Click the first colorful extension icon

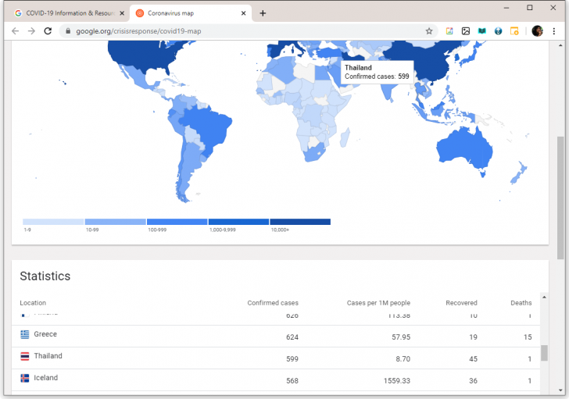click(x=449, y=31)
